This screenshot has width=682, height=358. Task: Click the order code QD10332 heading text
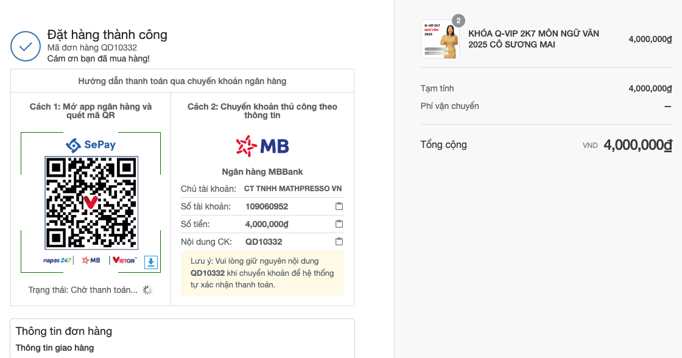click(x=92, y=47)
